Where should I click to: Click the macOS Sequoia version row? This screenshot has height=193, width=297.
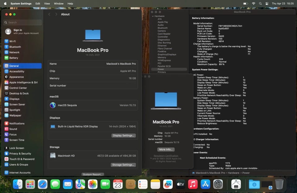click(x=93, y=105)
